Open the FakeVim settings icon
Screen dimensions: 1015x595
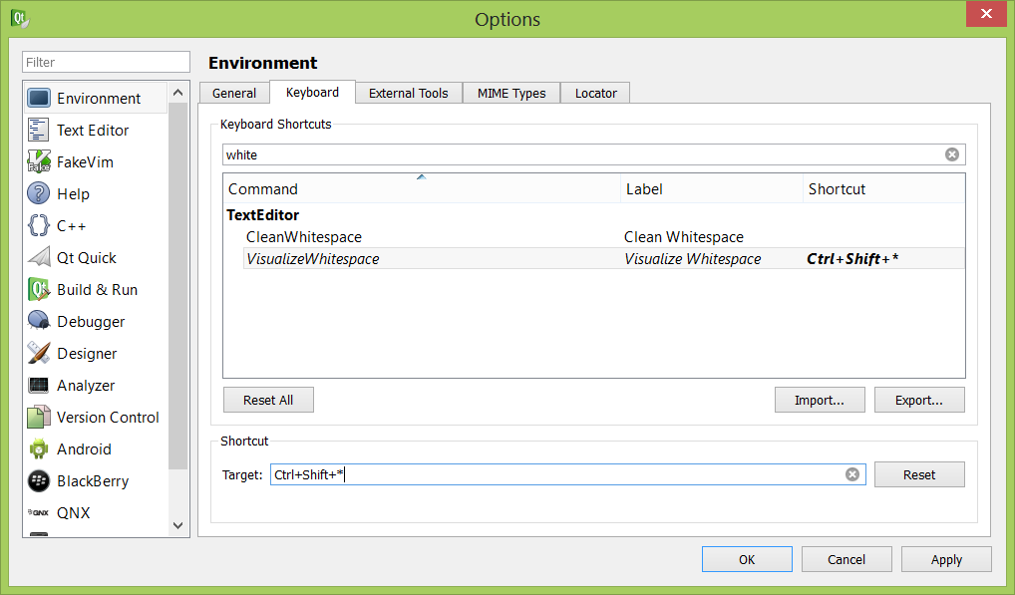coord(39,162)
